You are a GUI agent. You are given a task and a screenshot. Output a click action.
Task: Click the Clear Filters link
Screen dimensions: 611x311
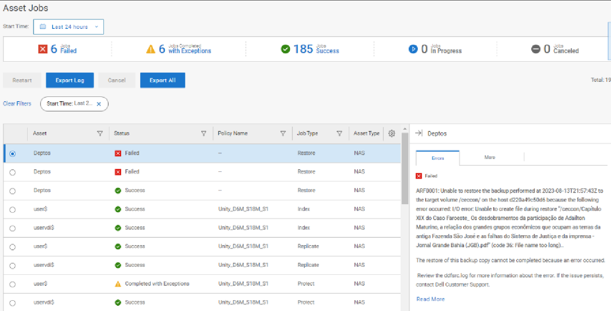(x=17, y=104)
